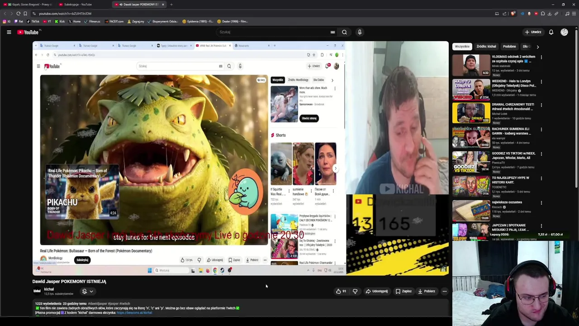Open the Brave shields icon
Screen dimensions: 579x326
click(513, 14)
